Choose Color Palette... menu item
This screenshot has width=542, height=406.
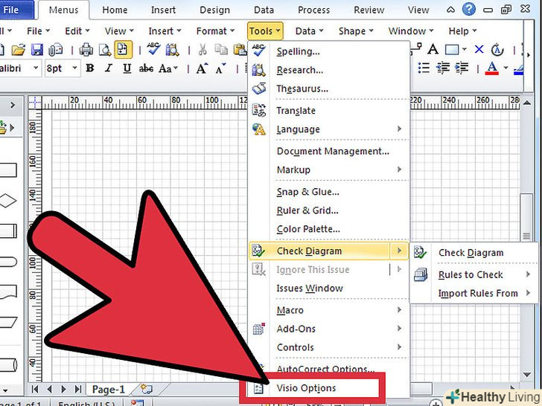point(329,229)
